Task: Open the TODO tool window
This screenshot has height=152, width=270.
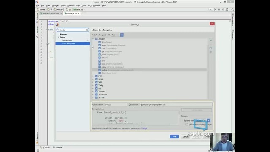Action: click(x=45, y=147)
